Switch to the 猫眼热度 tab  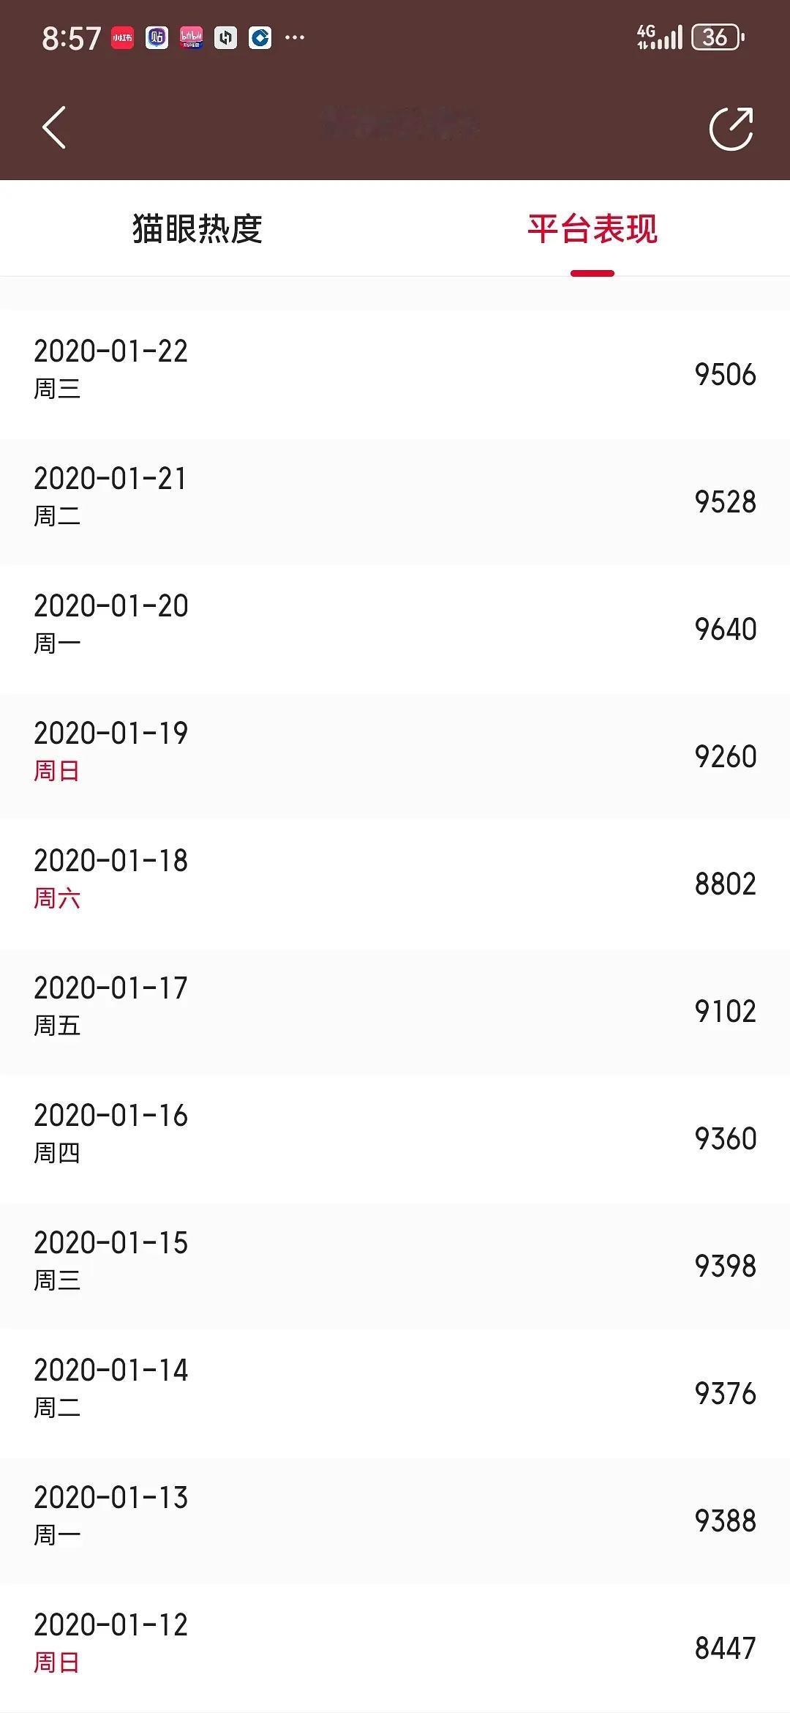click(197, 228)
